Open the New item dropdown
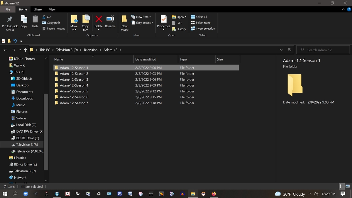The height and width of the screenshot is (198, 352). (142, 16)
